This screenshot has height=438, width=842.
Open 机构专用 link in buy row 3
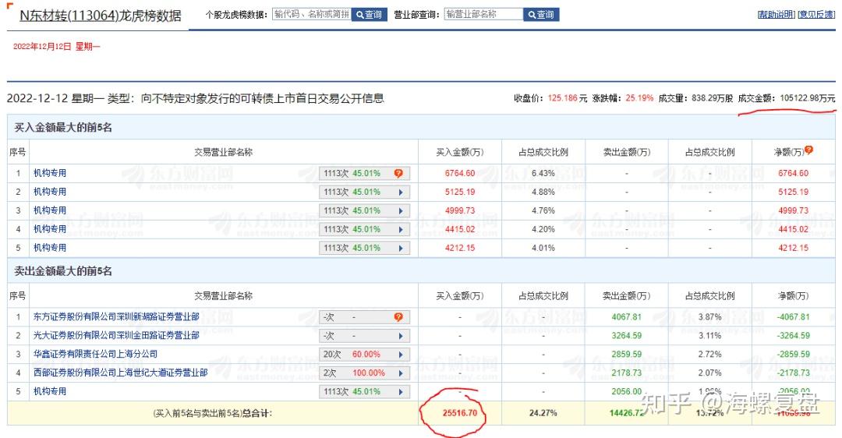pyautogui.click(x=50, y=210)
